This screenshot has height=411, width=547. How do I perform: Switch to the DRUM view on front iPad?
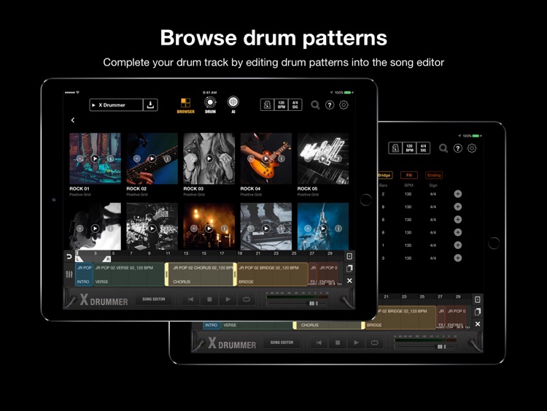[210, 105]
